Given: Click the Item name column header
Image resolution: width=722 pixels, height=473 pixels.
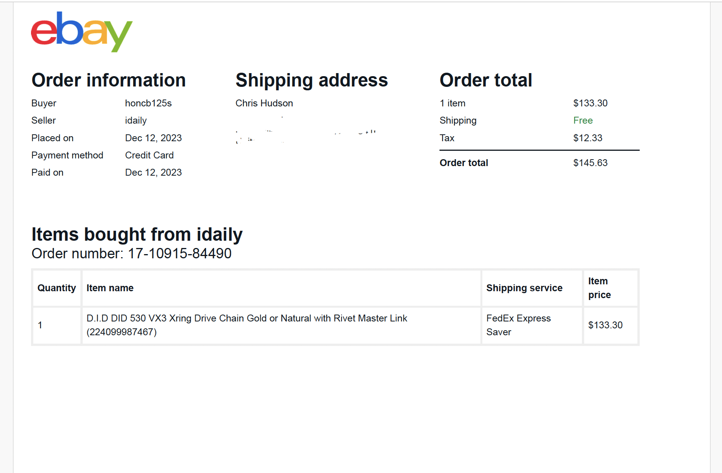Looking at the screenshot, I should click(110, 288).
